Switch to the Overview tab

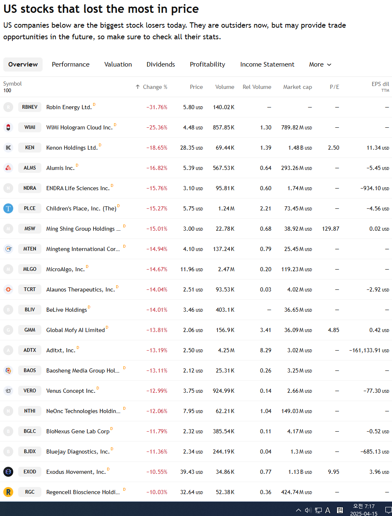[23, 64]
